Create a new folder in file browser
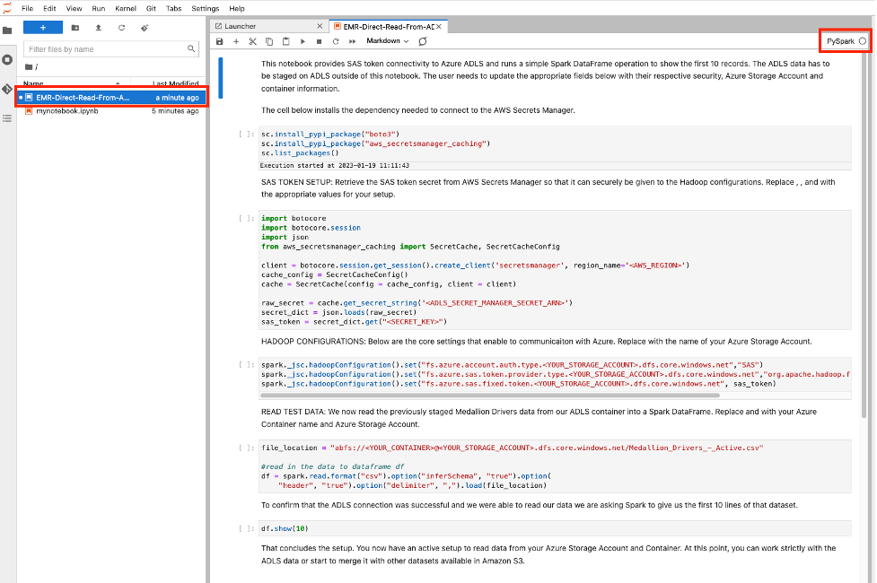Viewport: 877px width, 583px height. point(75,28)
